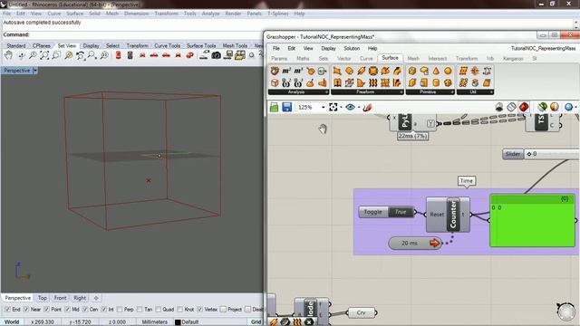Open the camera capture icon in Rhino toolbar
580x326 pixels.
click(x=217, y=55)
